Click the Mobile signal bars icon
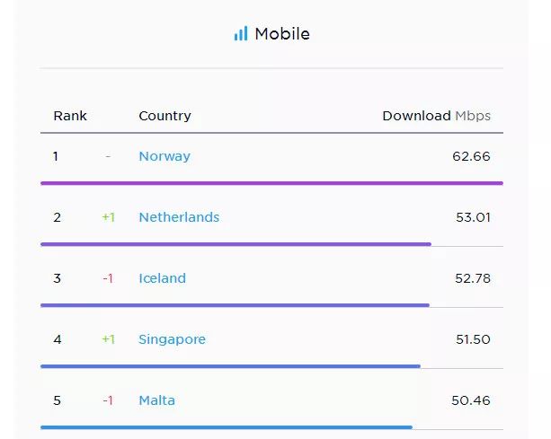551x439 pixels. click(x=240, y=34)
